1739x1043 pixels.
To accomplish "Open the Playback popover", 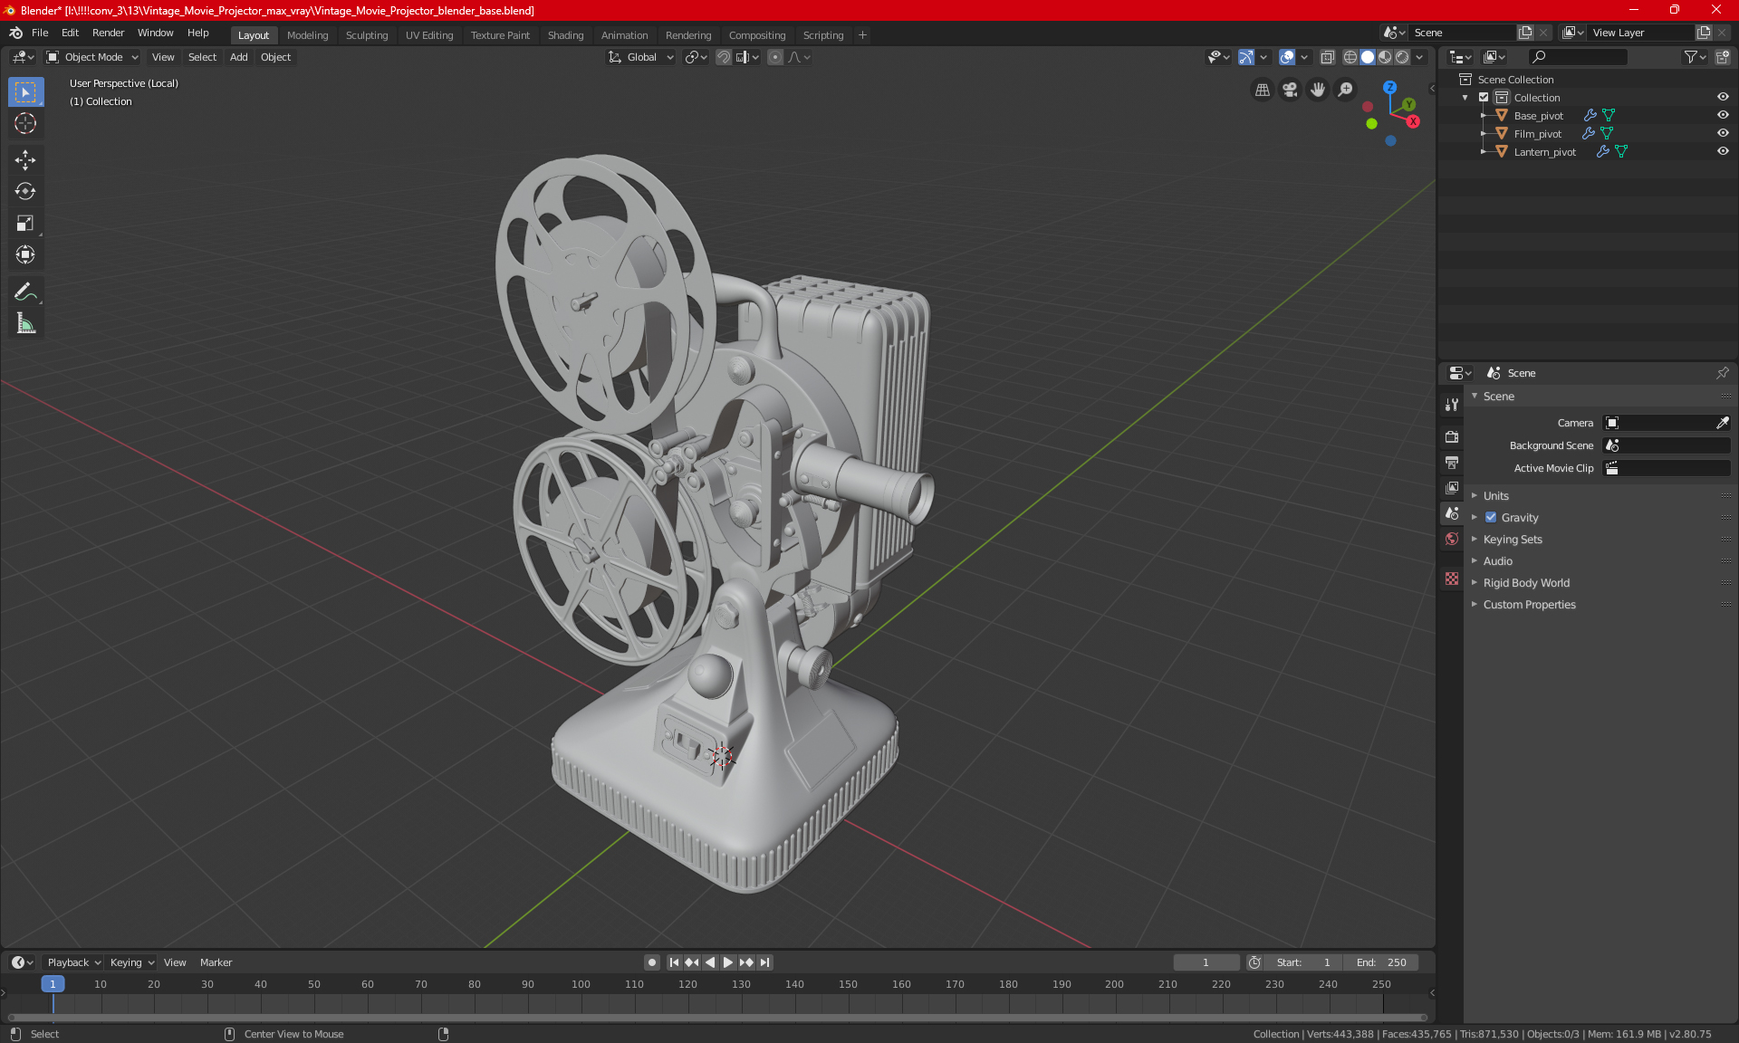I will point(73,962).
